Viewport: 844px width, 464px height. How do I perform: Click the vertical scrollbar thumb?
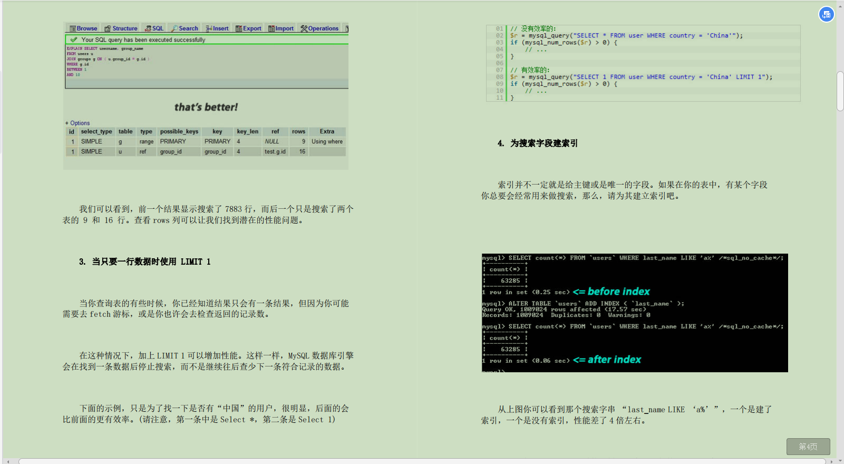click(840, 91)
